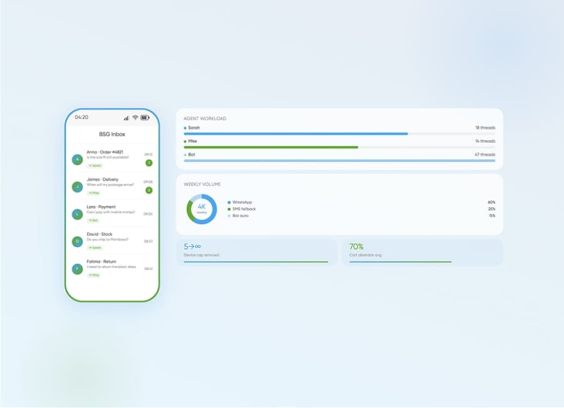564x408 pixels.
Task: Tap the battery icon in phone status bar
Action: pos(145,118)
